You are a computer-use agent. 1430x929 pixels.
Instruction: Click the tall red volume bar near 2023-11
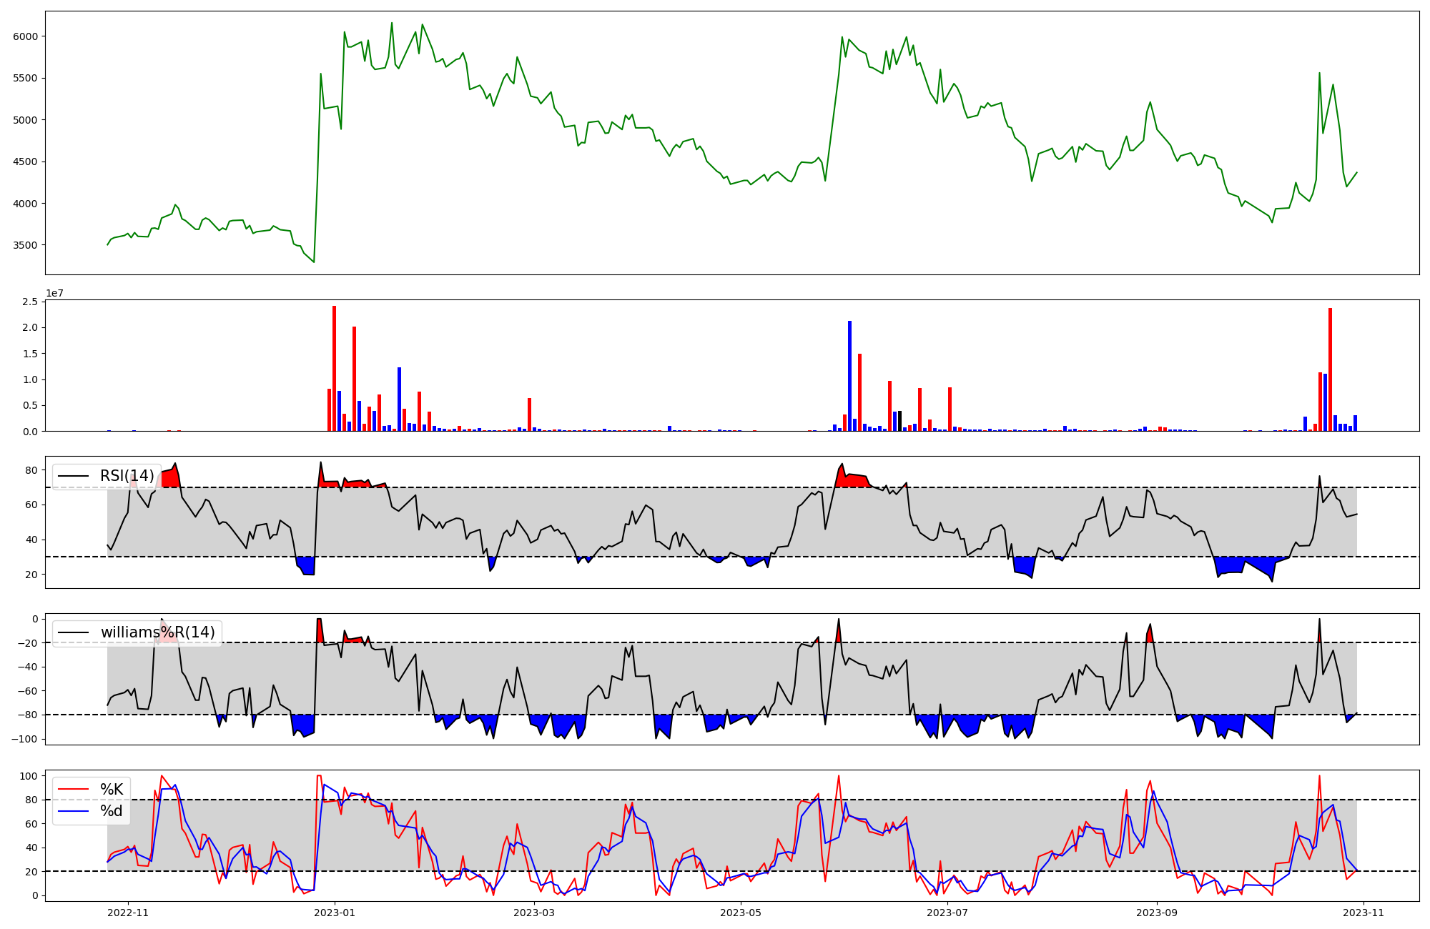1330,369
